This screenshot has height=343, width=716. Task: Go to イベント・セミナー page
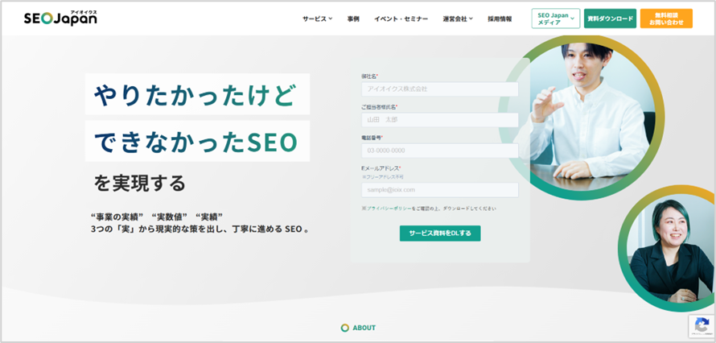401,19
